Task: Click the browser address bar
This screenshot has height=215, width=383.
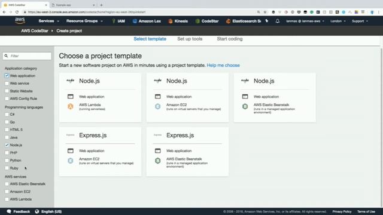Action: [139, 12]
